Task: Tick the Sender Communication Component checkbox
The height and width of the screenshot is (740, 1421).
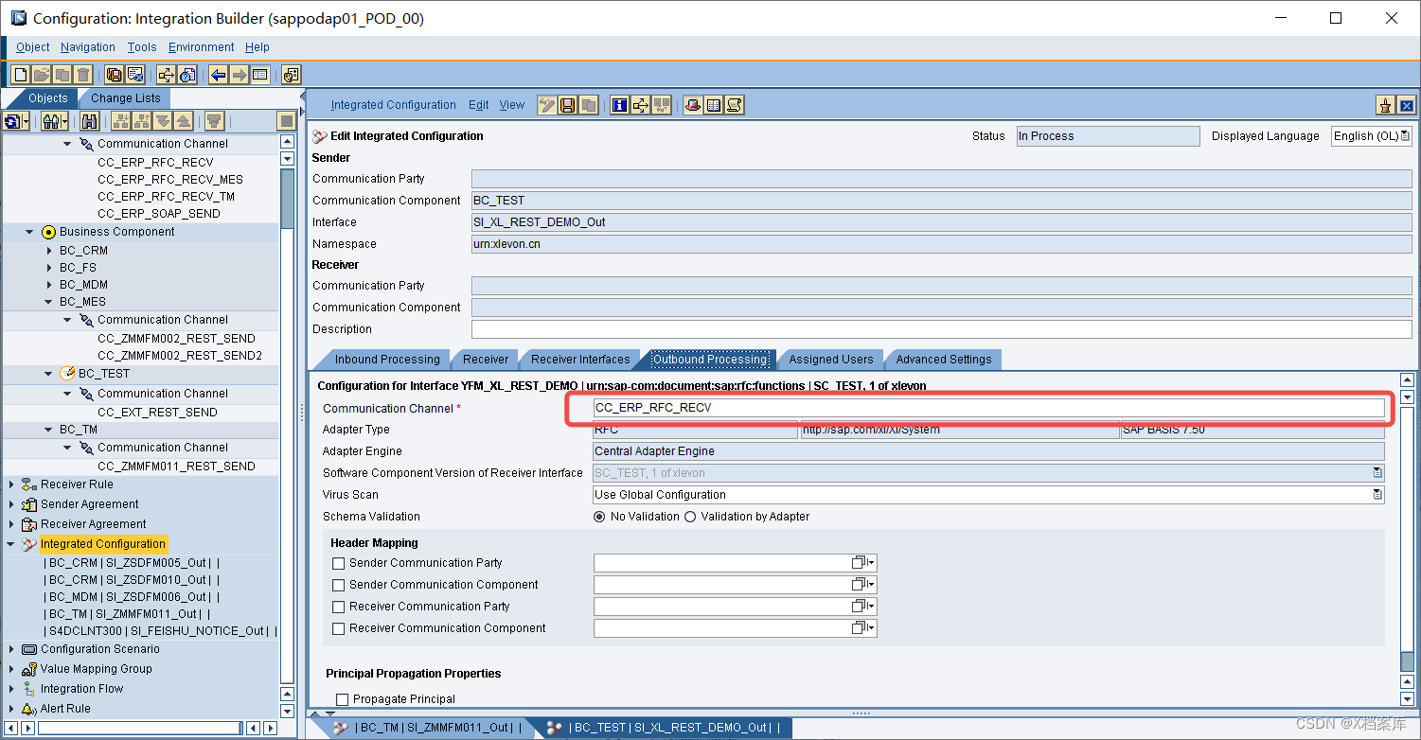Action: [339, 585]
